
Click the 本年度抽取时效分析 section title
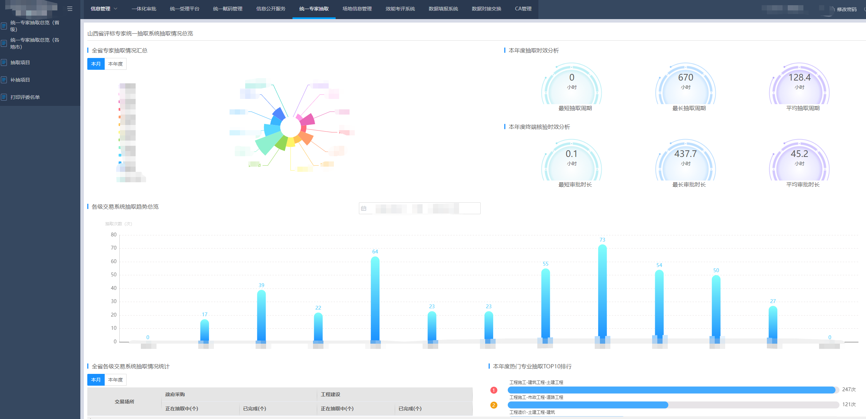pos(534,51)
